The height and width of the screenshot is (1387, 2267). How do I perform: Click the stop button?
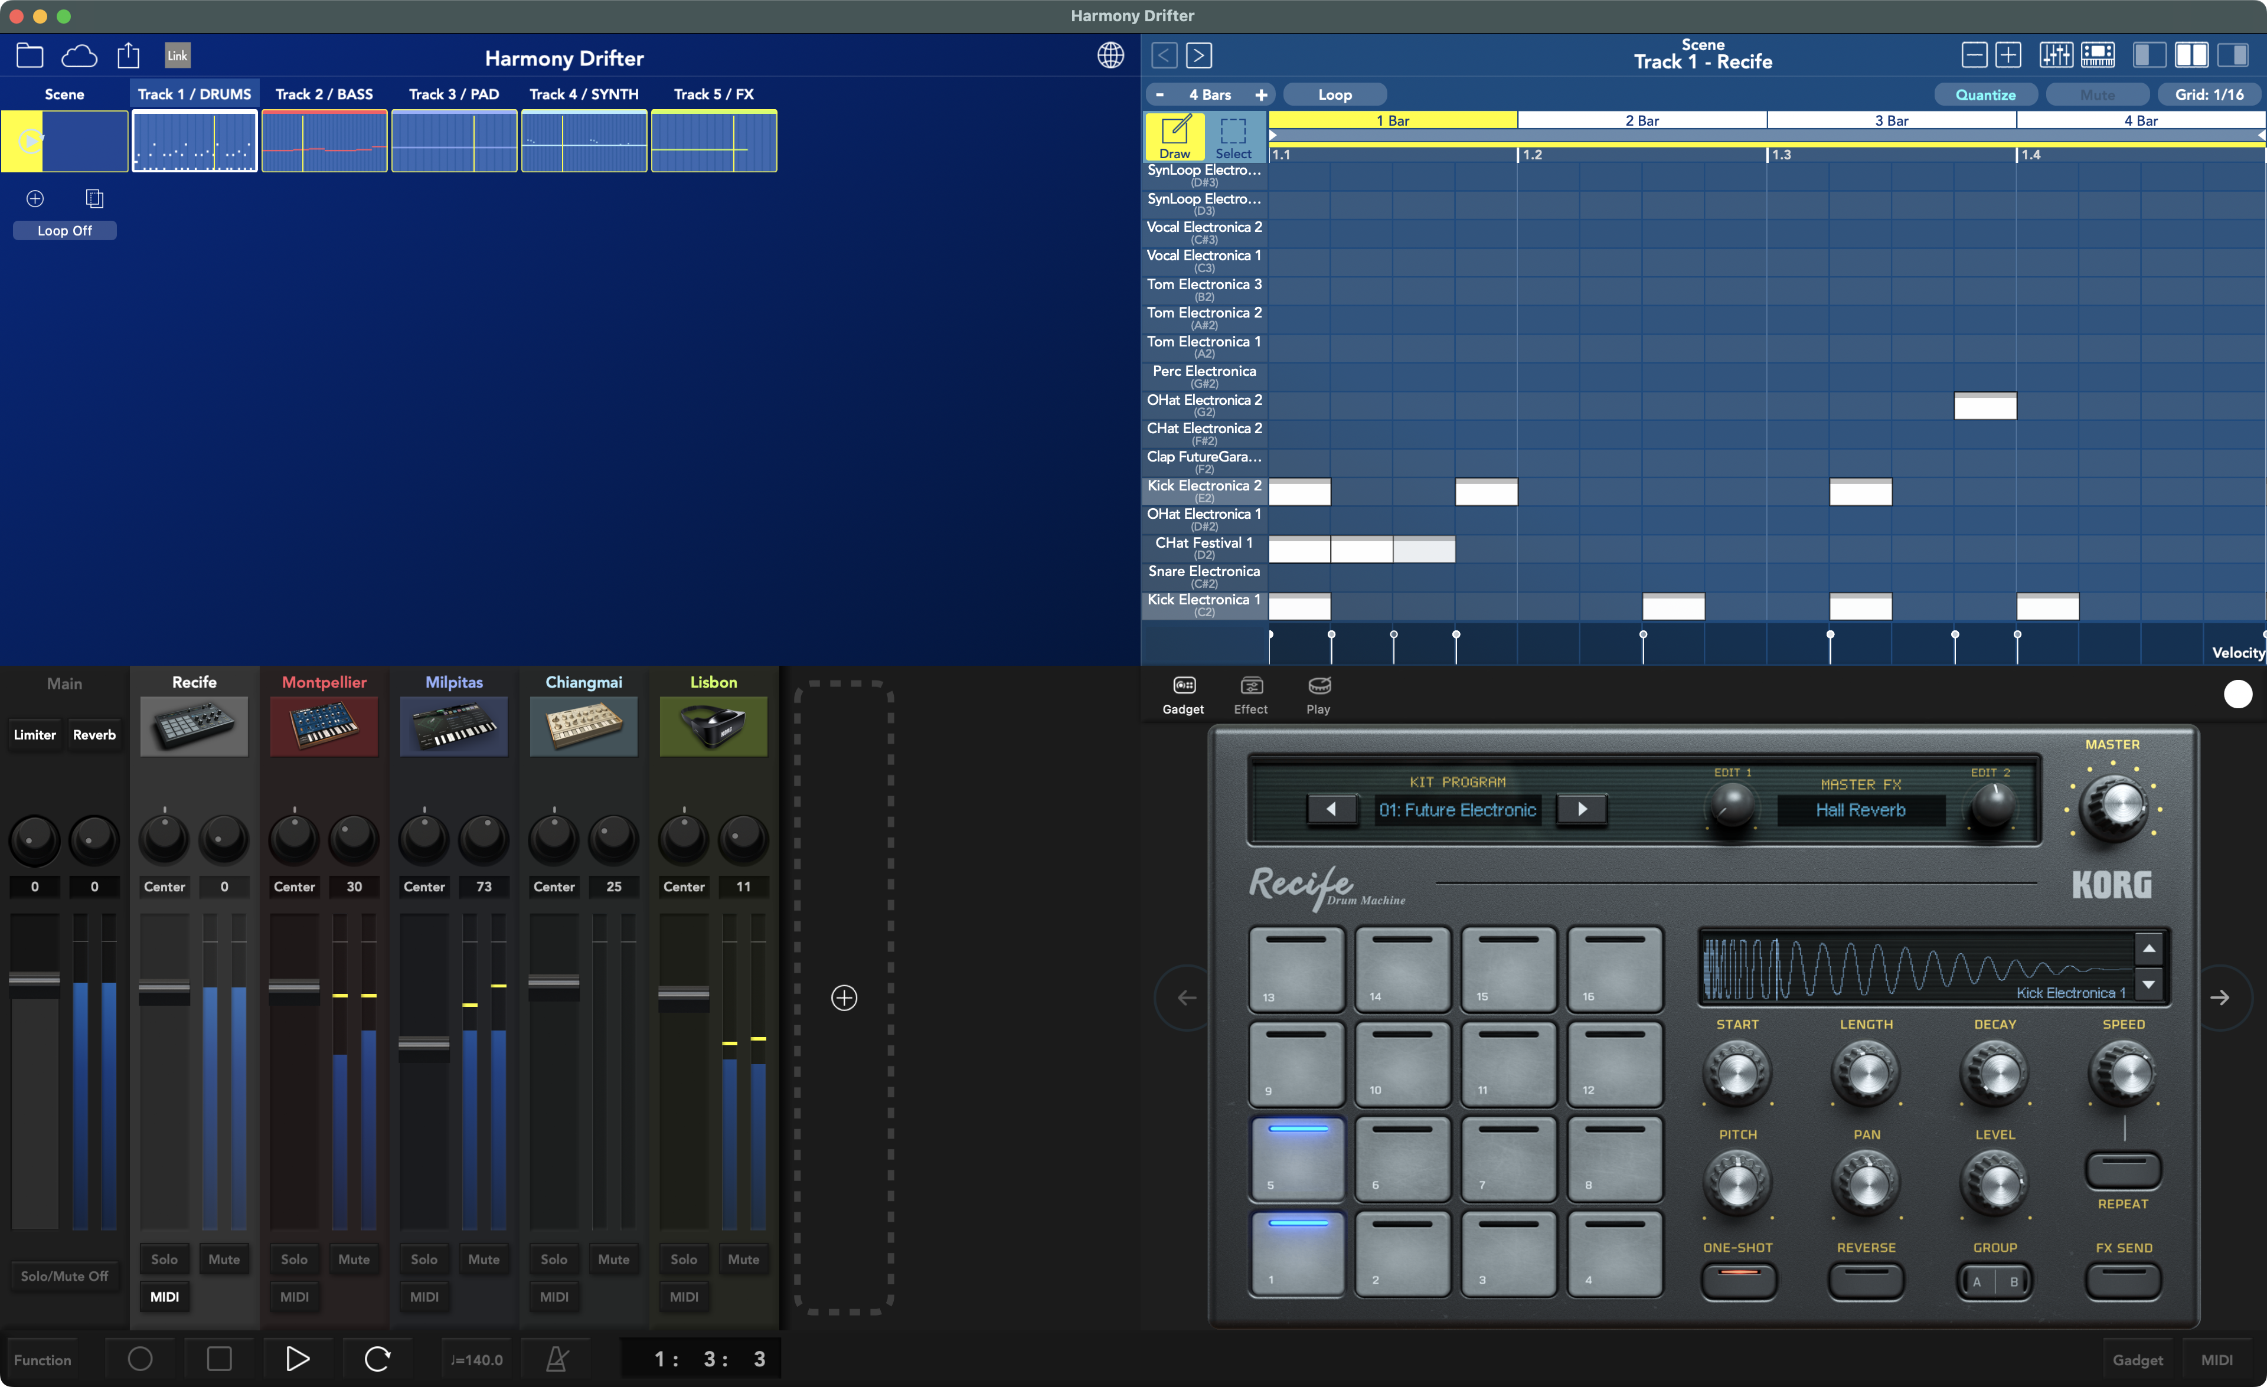219,1359
